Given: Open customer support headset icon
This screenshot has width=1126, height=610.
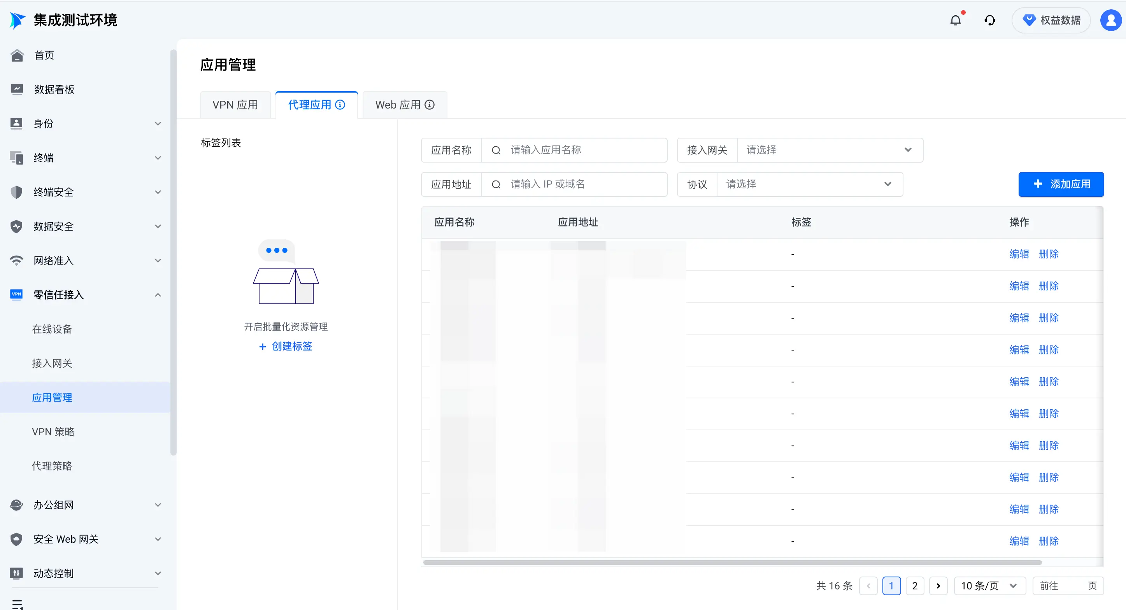Looking at the screenshot, I should [989, 20].
